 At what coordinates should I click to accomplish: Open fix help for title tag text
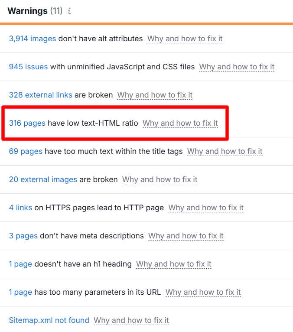coord(225,151)
